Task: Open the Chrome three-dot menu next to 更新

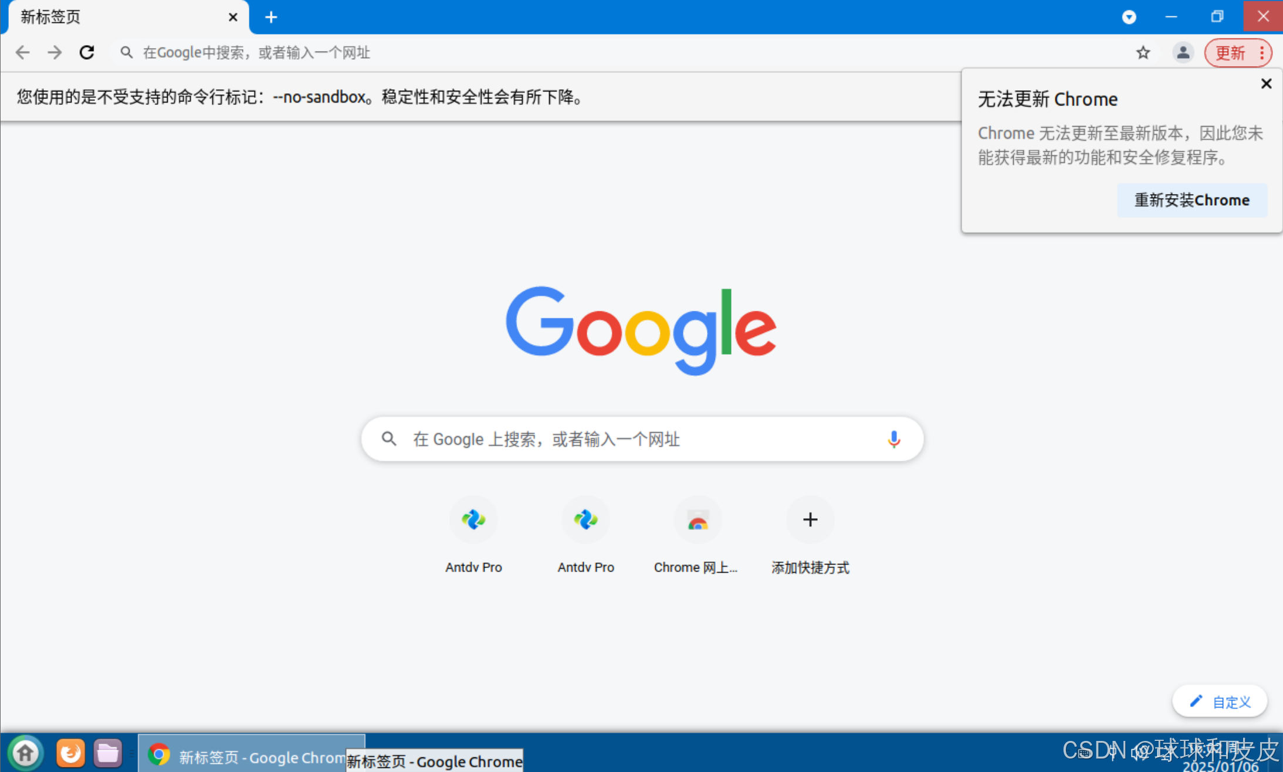Action: (x=1262, y=53)
